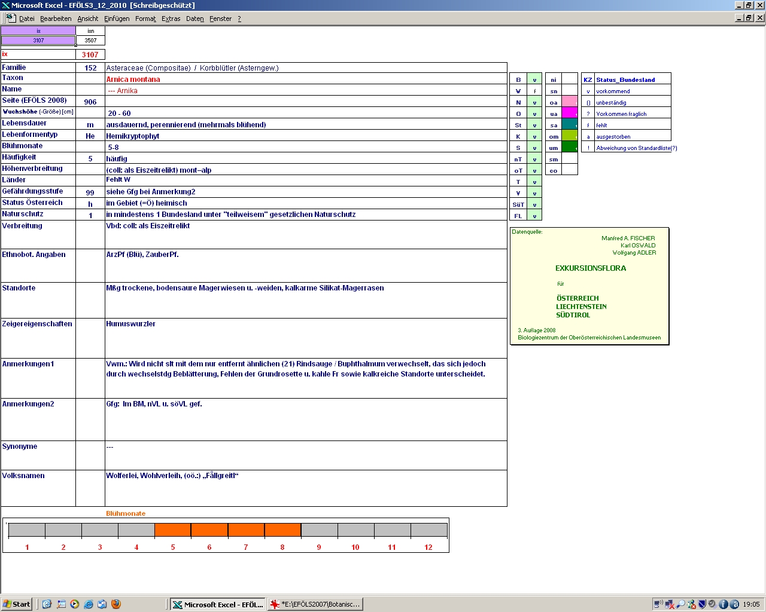The height and width of the screenshot is (612, 766).
Task: Open the Extras menu
Action: (x=171, y=19)
